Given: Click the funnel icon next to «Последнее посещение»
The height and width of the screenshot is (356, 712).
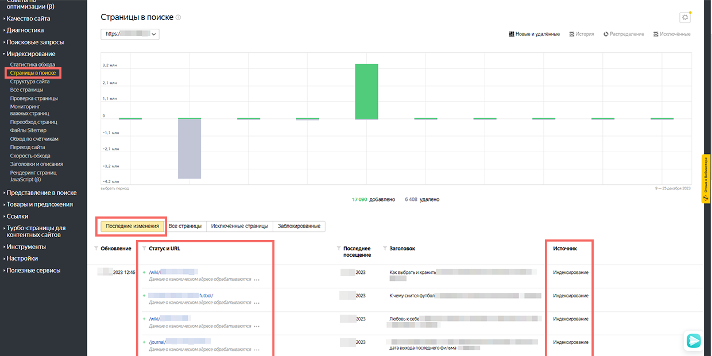Looking at the screenshot, I should click(338, 249).
